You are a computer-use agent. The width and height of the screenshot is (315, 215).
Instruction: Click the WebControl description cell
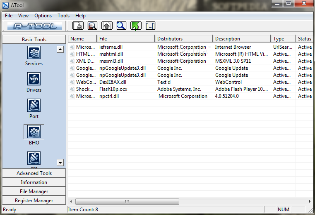(228, 82)
